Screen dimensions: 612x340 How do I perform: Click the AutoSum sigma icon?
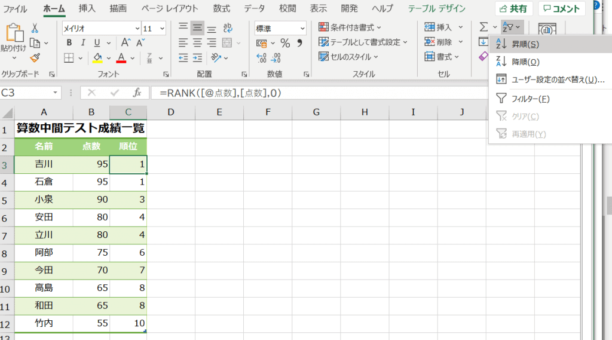click(484, 27)
